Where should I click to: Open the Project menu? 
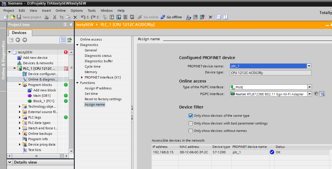click(9, 10)
